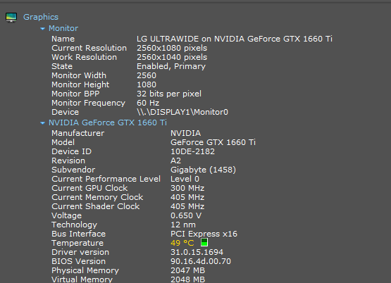Select the PCI Express x16 value
The height and width of the screenshot is (283, 391).
[x=204, y=234]
